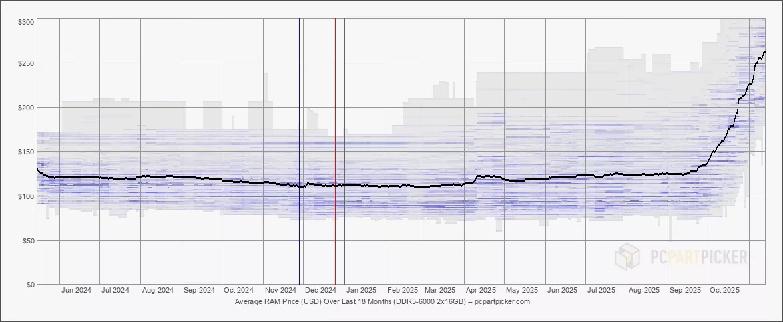Screen dimensions: 783x322
Task: Select the Oct 2025 x-axis label
Action: click(x=724, y=291)
